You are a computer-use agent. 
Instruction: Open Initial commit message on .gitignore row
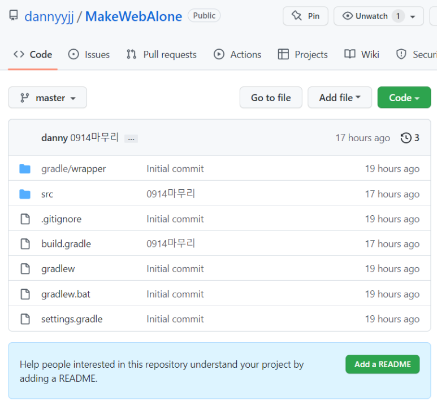tap(175, 219)
